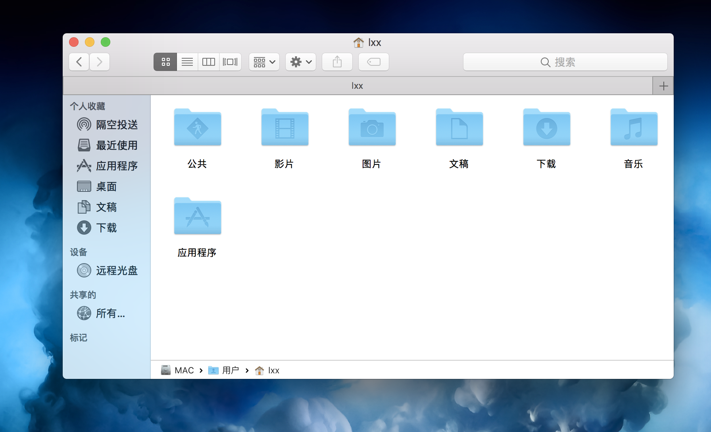Minimize the Finder window
Screen dimensions: 711x432
click(x=90, y=42)
